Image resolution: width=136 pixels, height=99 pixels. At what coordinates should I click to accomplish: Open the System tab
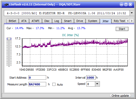93,21
